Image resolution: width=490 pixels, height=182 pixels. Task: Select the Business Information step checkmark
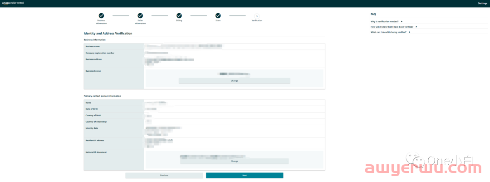101,16
